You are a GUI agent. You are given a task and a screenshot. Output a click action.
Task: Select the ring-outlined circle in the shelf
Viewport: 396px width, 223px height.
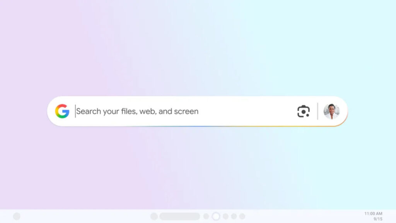click(x=216, y=216)
